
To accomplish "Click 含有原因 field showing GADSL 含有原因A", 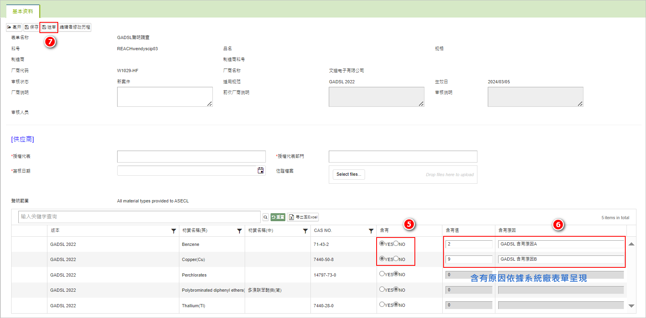I will tap(561, 244).
